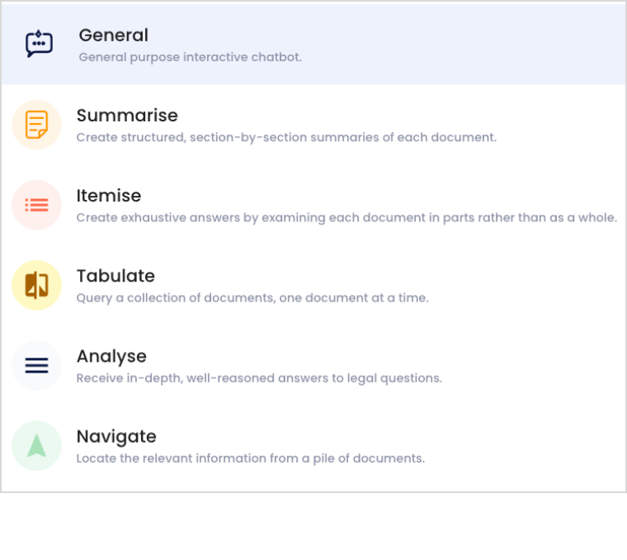Click the orange Summarise document icon
The image size is (627, 560).
[36, 125]
